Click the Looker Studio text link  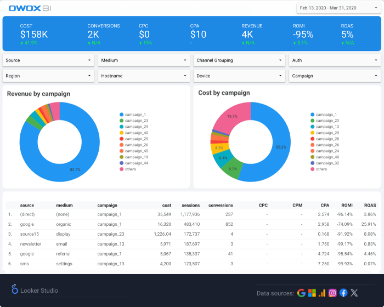click(x=39, y=291)
